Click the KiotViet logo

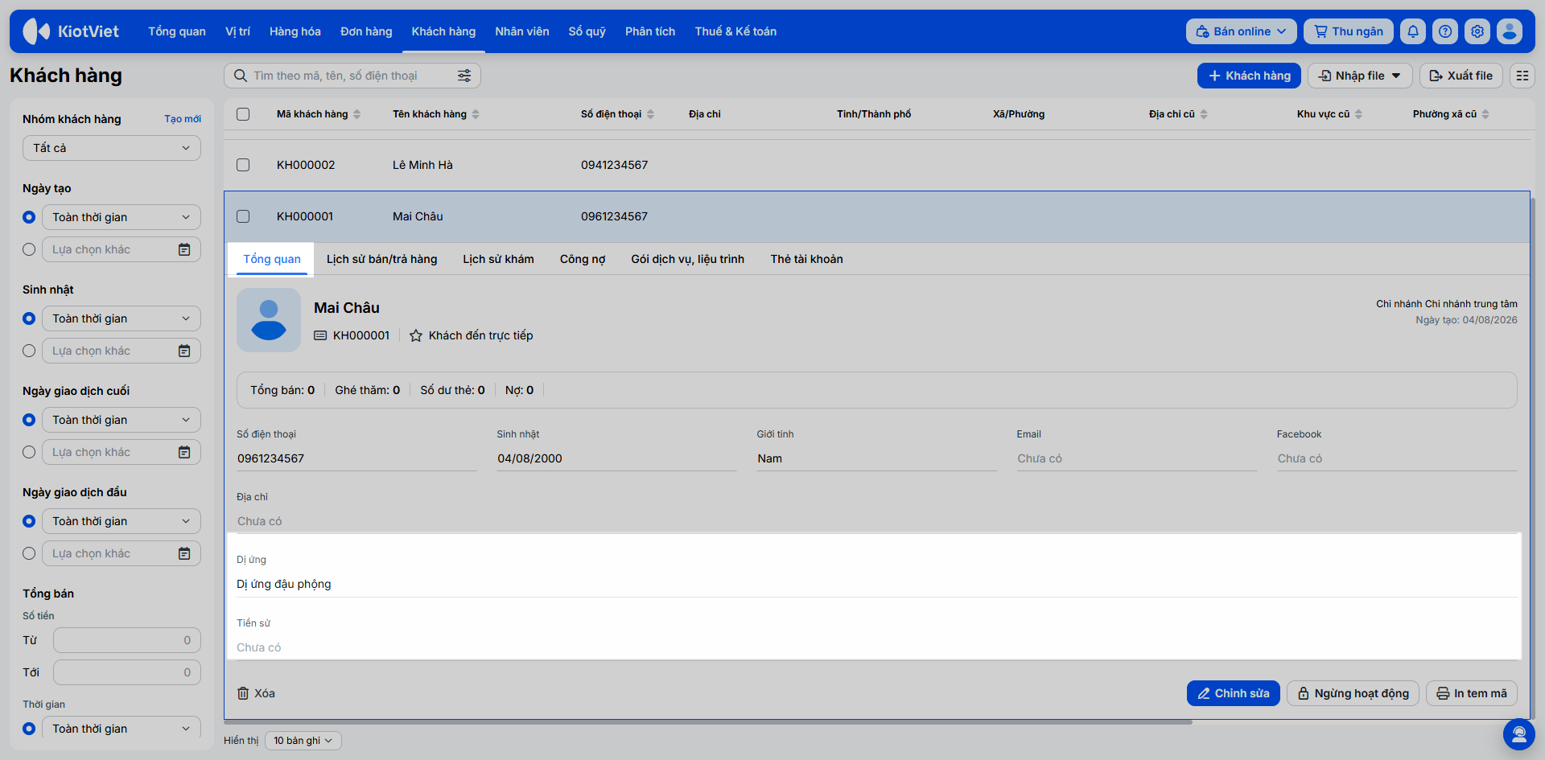click(71, 31)
